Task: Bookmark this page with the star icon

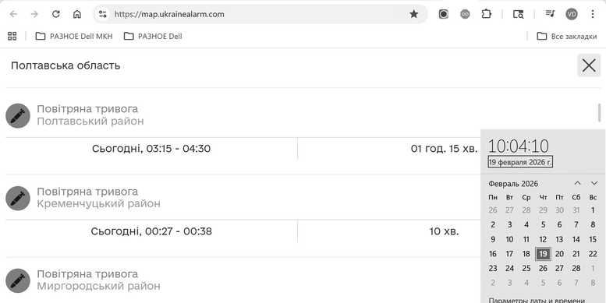Action: 413,14
